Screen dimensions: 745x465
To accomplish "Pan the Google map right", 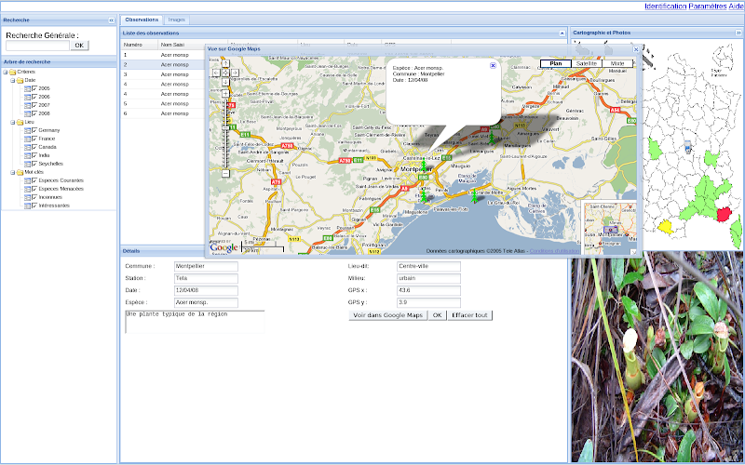I will 233,72.
